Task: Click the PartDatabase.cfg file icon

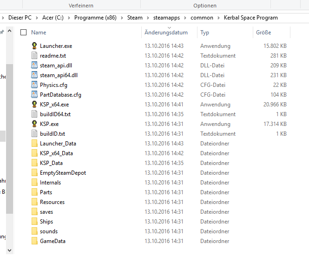Action: 34,95
